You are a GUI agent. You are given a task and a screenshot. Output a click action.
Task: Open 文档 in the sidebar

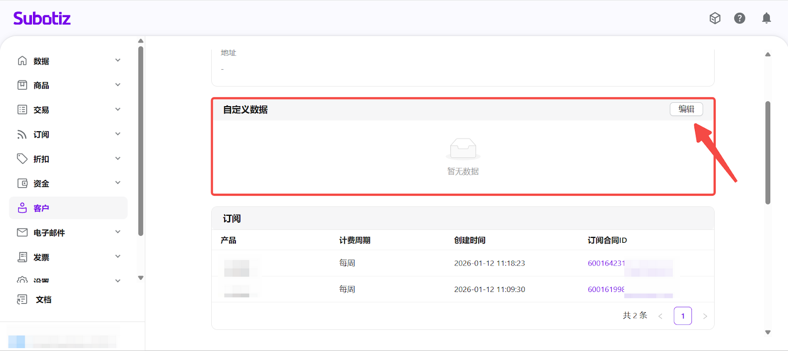[x=43, y=299]
